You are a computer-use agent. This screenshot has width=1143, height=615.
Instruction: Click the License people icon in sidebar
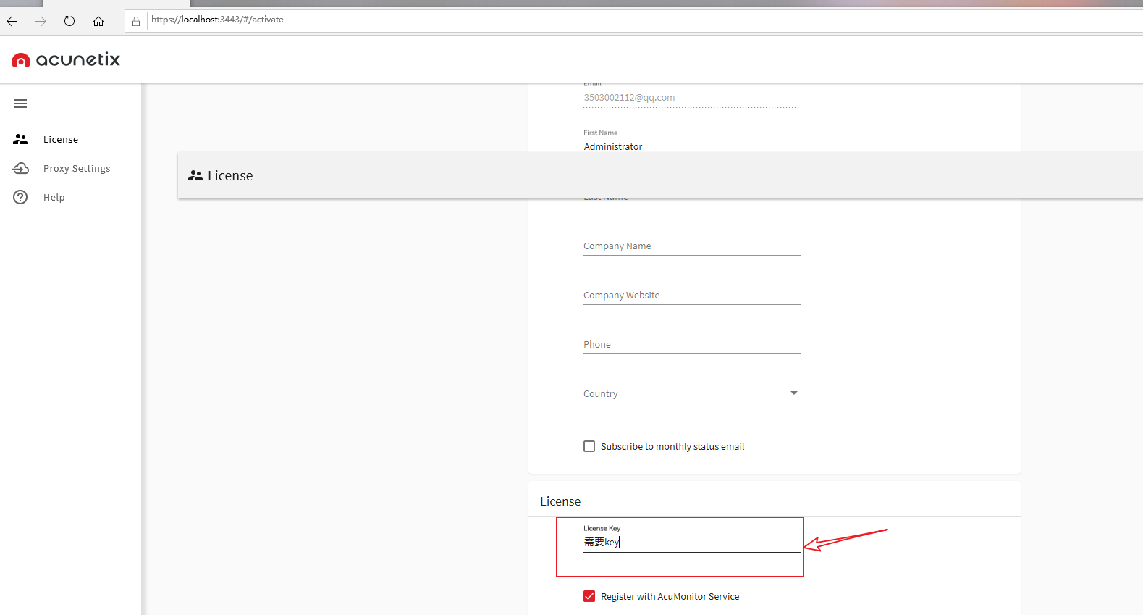[x=20, y=139]
